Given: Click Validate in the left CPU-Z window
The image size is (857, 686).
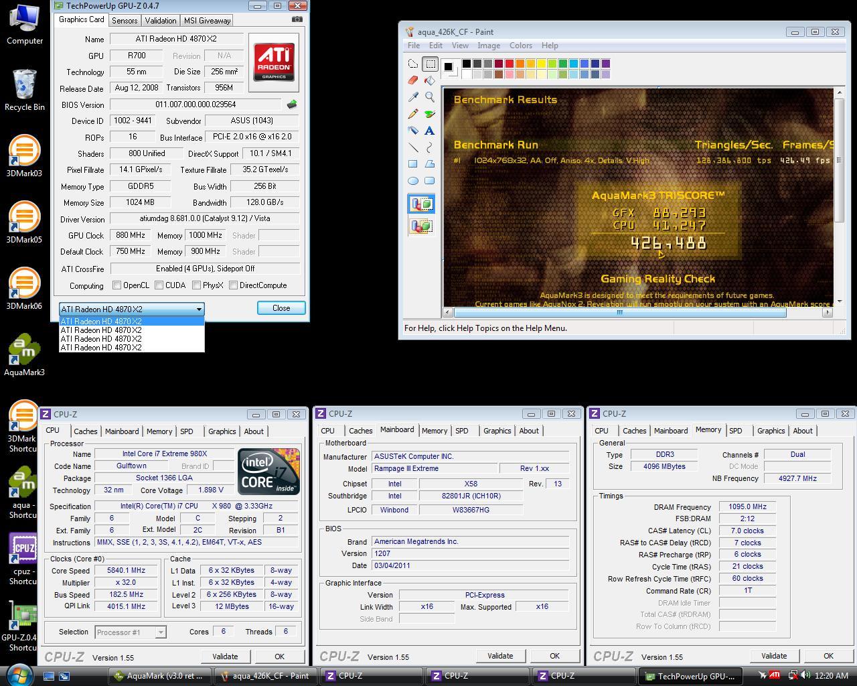Looking at the screenshot, I should (x=225, y=657).
